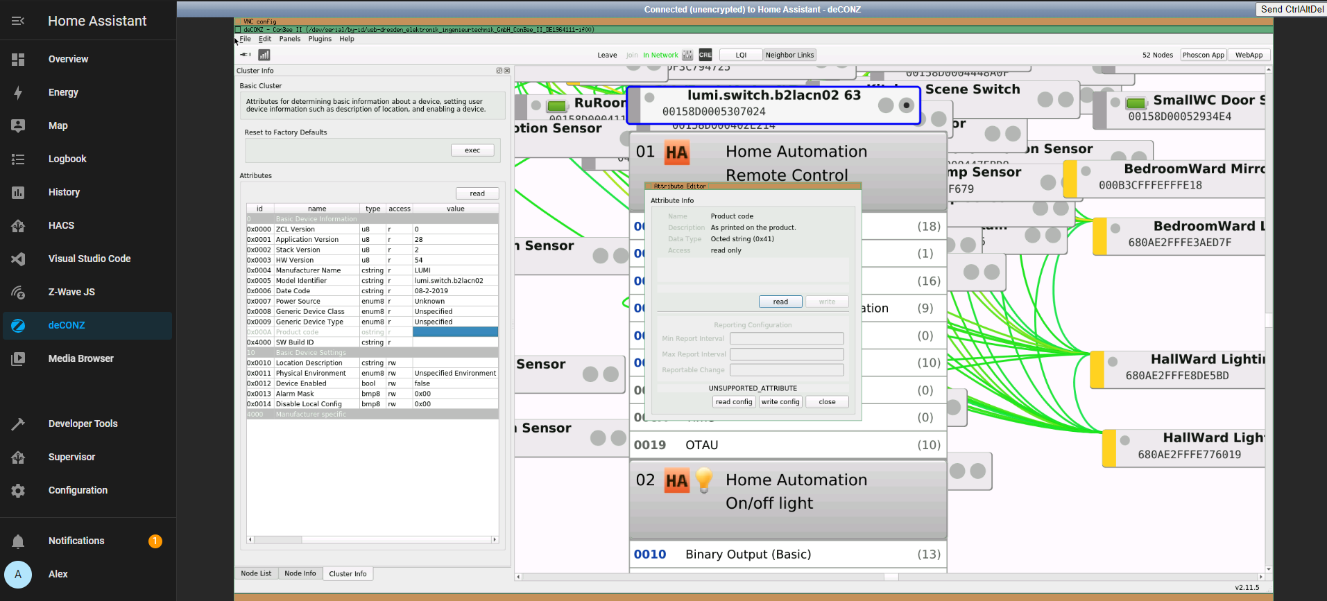Click the Reportable Change field
Screen dimensions: 1327x601
click(787, 370)
